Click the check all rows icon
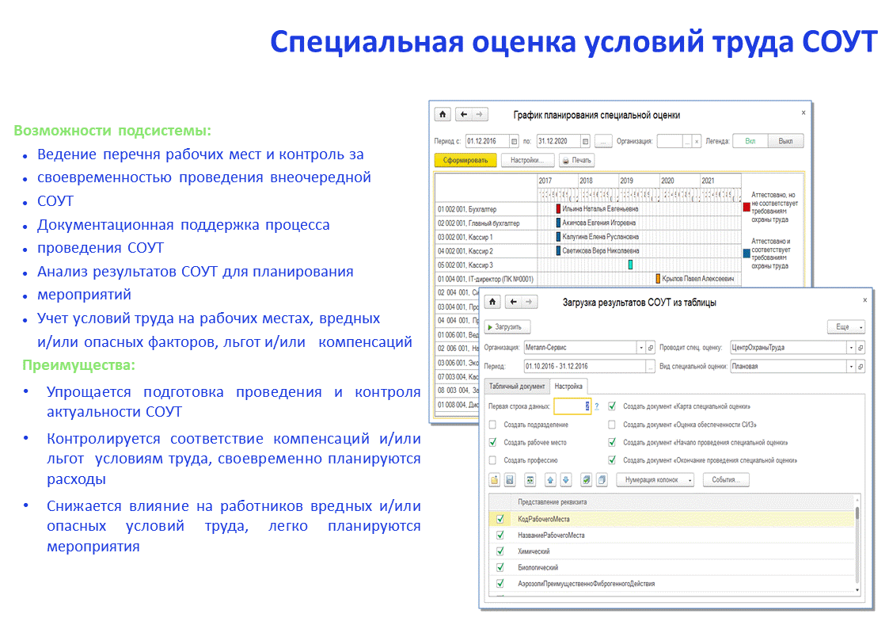The width and height of the screenshot is (889, 629). click(x=587, y=480)
